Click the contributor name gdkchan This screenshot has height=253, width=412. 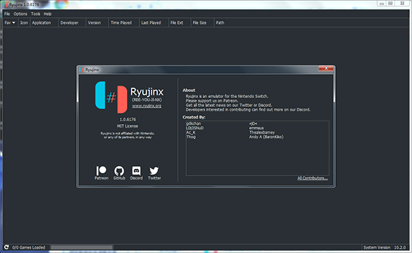click(x=194, y=123)
